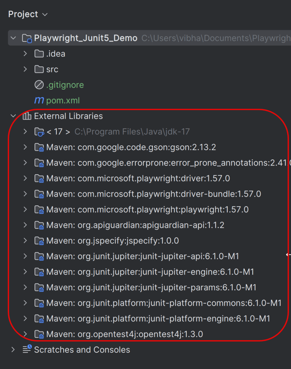Expand playwright:playwright:1.57.0 chevron

click(25, 209)
